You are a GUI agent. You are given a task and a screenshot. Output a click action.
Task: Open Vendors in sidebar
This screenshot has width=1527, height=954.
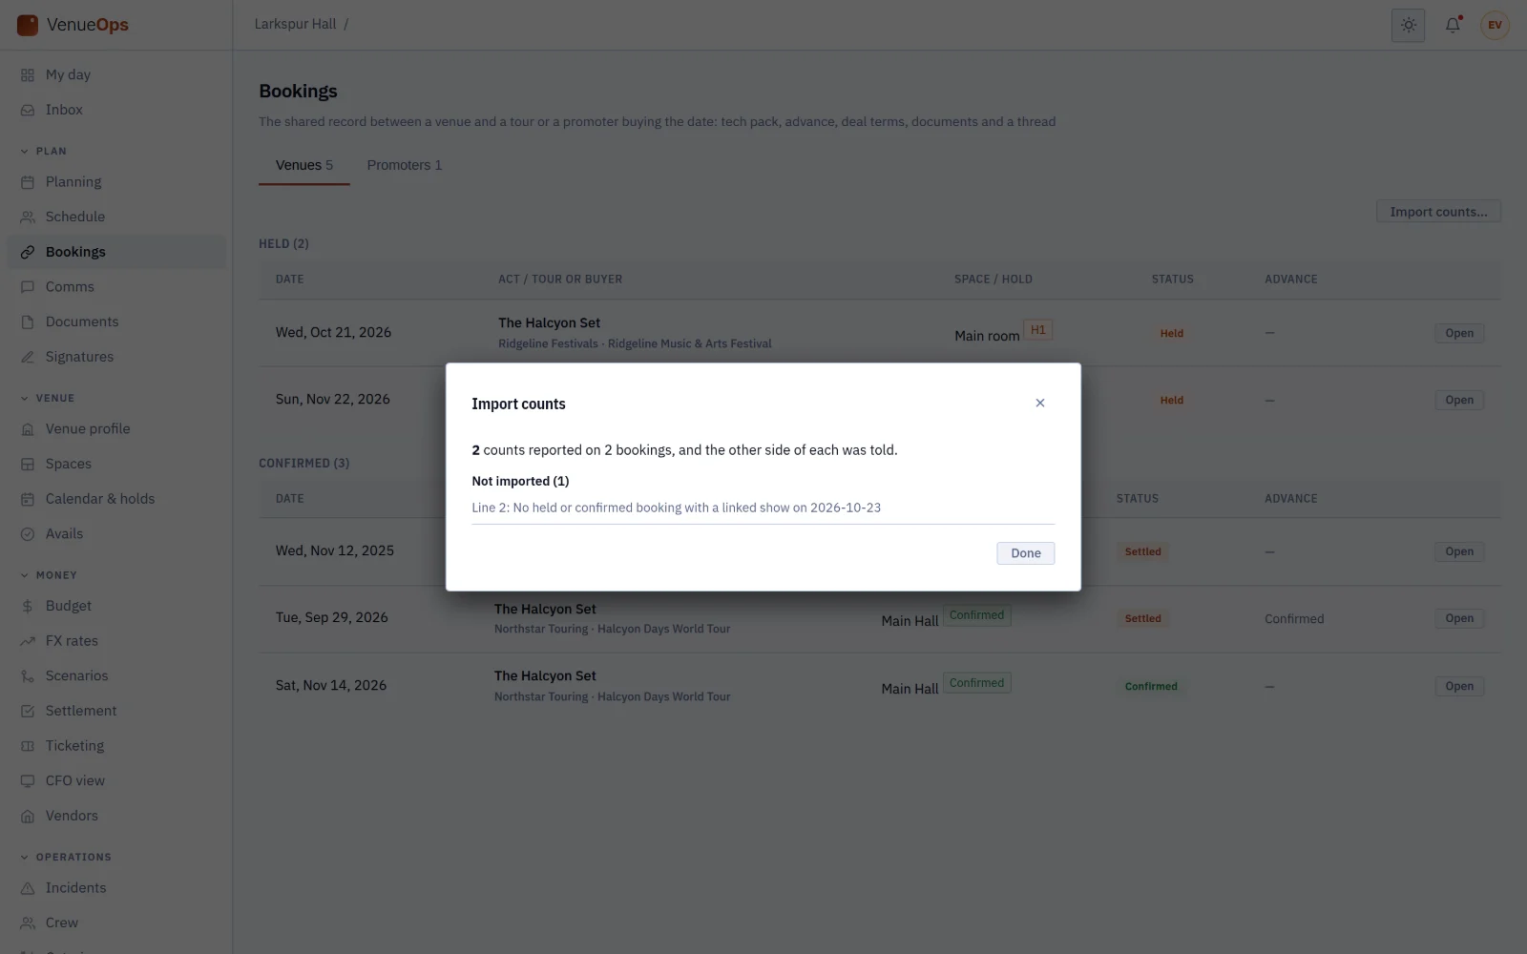117,816
